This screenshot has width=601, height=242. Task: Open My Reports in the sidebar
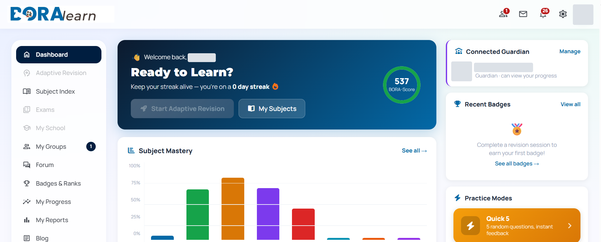[x=59, y=220]
